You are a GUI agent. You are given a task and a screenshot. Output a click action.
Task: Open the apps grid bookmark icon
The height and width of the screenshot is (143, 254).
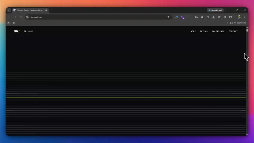tap(14, 23)
